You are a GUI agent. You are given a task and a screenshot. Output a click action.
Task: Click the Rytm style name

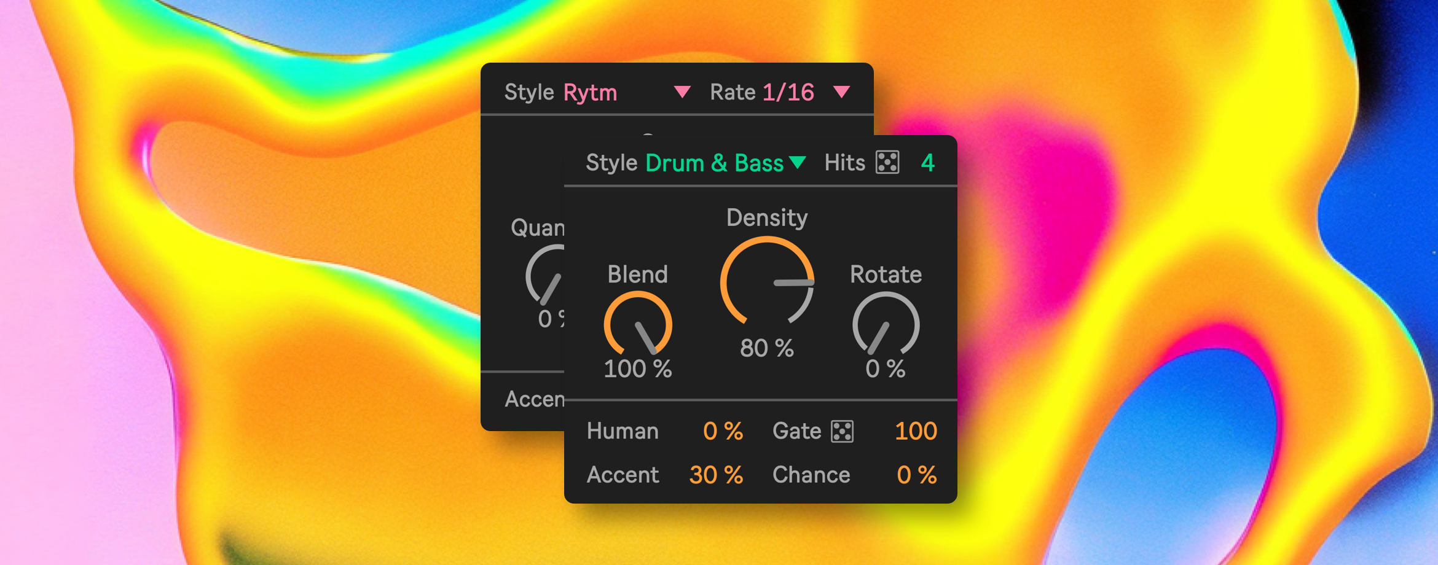pyautogui.click(x=590, y=93)
